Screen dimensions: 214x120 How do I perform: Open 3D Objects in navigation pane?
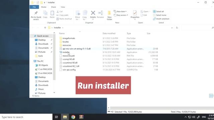coord(41,65)
